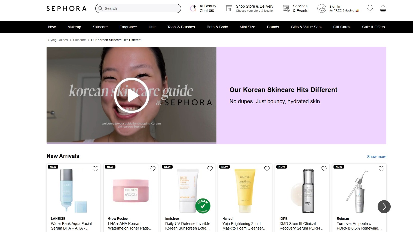The height and width of the screenshot is (232, 413).
Task: Go to Buying Guides breadcrumb link
Action: pos(57,40)
